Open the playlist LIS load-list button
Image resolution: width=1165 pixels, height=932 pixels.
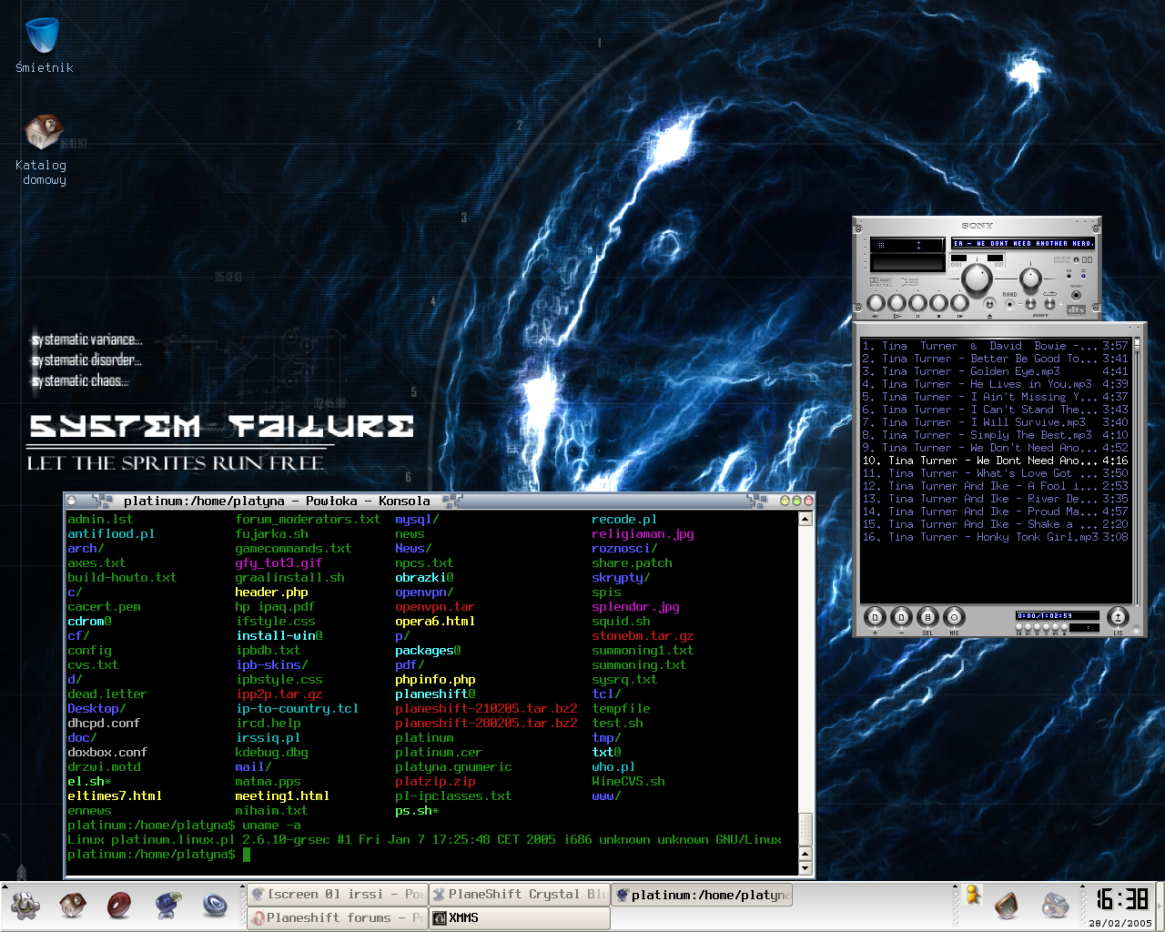point(1118,617)
